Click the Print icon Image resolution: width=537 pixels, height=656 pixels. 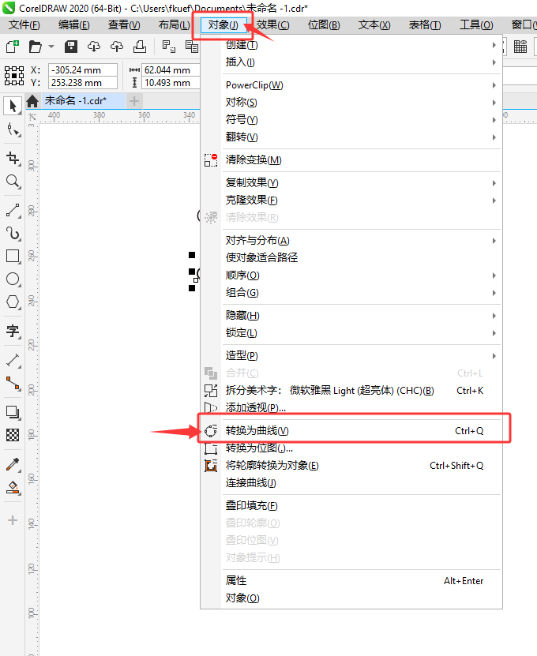click(139, 47)
